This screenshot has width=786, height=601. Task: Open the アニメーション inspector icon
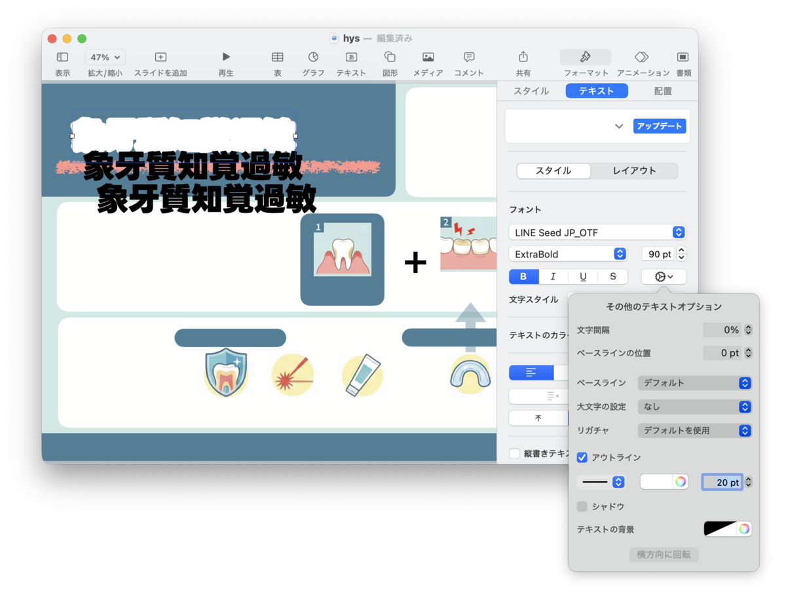point(642,58)
